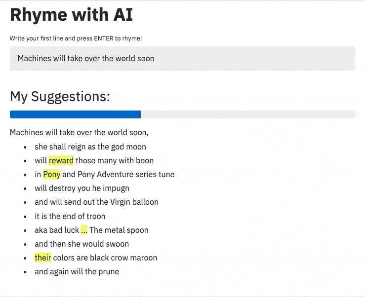
Task: Choose the "and again will the prune" line
Action: 77,271
